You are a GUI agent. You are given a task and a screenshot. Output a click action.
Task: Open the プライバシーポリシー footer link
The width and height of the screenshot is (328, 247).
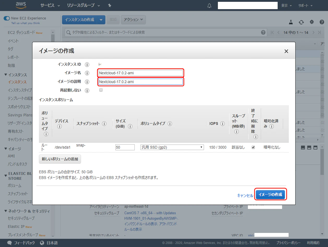point(288,243)
